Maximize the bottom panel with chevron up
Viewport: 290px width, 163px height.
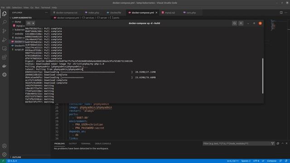(x=282, y=144)
